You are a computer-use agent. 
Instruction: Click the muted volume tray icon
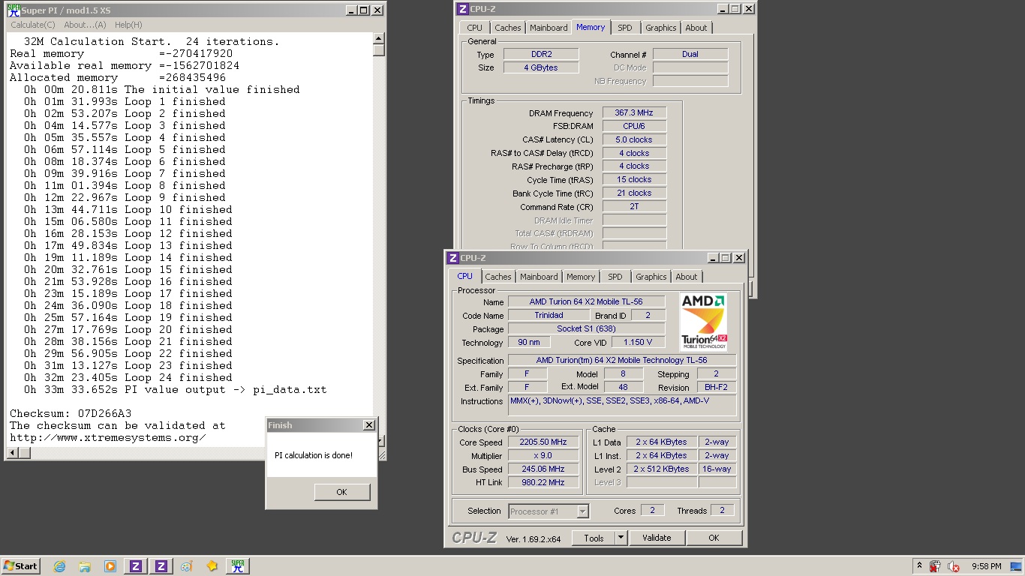(954, 566)
